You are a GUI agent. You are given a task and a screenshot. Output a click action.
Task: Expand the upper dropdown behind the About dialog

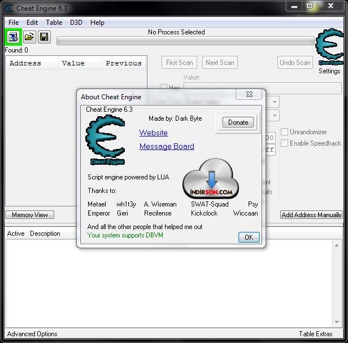click(x=275, y=102)
